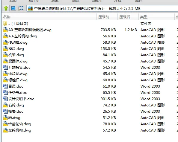Sort by 压缩后 column header

click(x=128, y=17)
